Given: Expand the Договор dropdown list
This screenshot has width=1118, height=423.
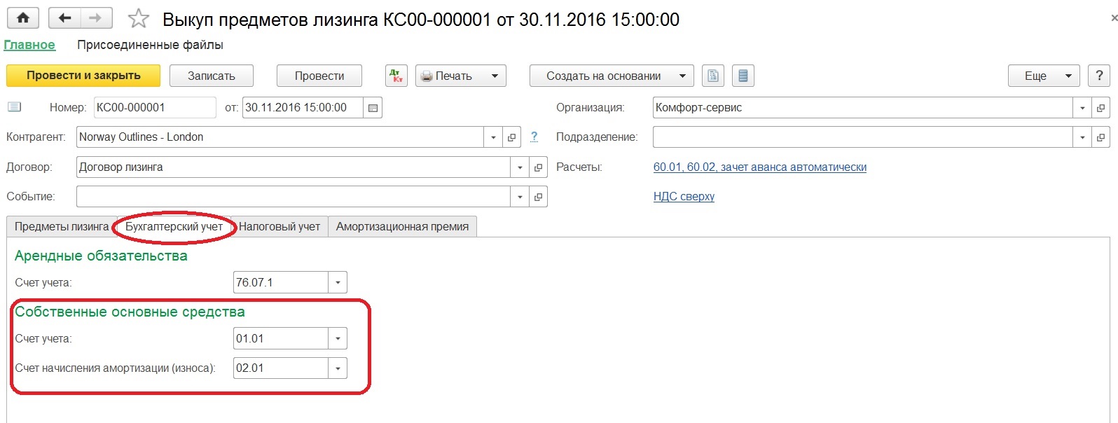Looking at the screenshot, I should click(520, 167).
